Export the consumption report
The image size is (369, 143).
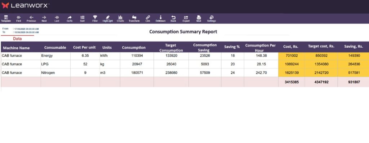(186, 19)
